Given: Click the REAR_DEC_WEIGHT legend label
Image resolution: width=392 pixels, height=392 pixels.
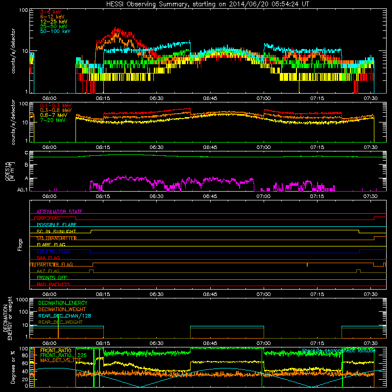Looking at the screenshot, I should click(x=60, y=322).
